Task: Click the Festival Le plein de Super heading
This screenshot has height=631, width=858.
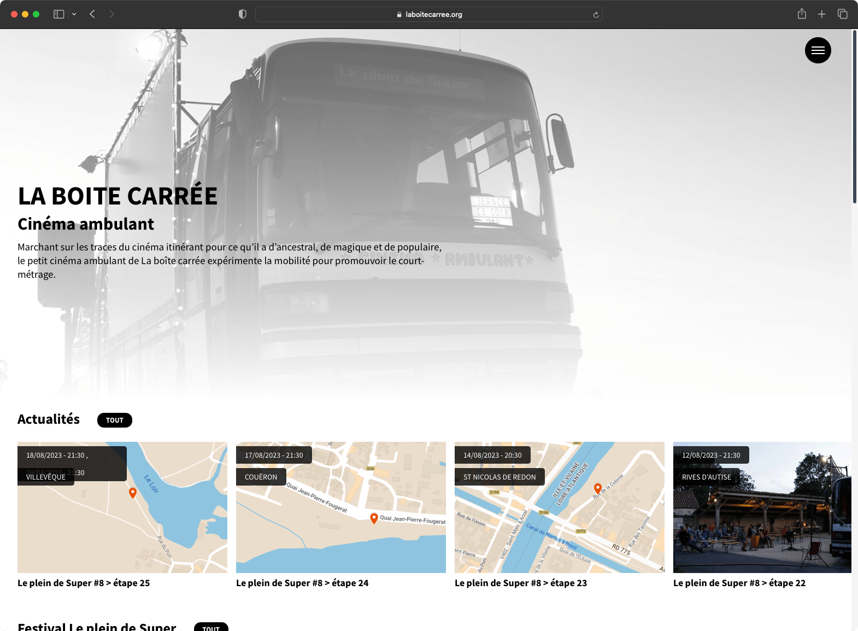Action: click(97, 627)
